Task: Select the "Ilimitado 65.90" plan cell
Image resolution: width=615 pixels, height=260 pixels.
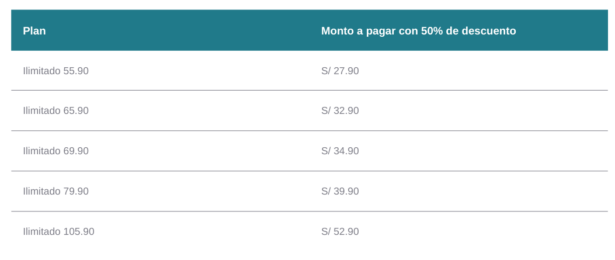Action: point(55,110)
